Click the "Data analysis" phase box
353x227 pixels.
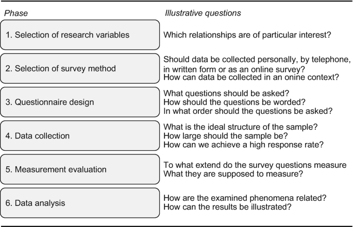click(80, 203)
